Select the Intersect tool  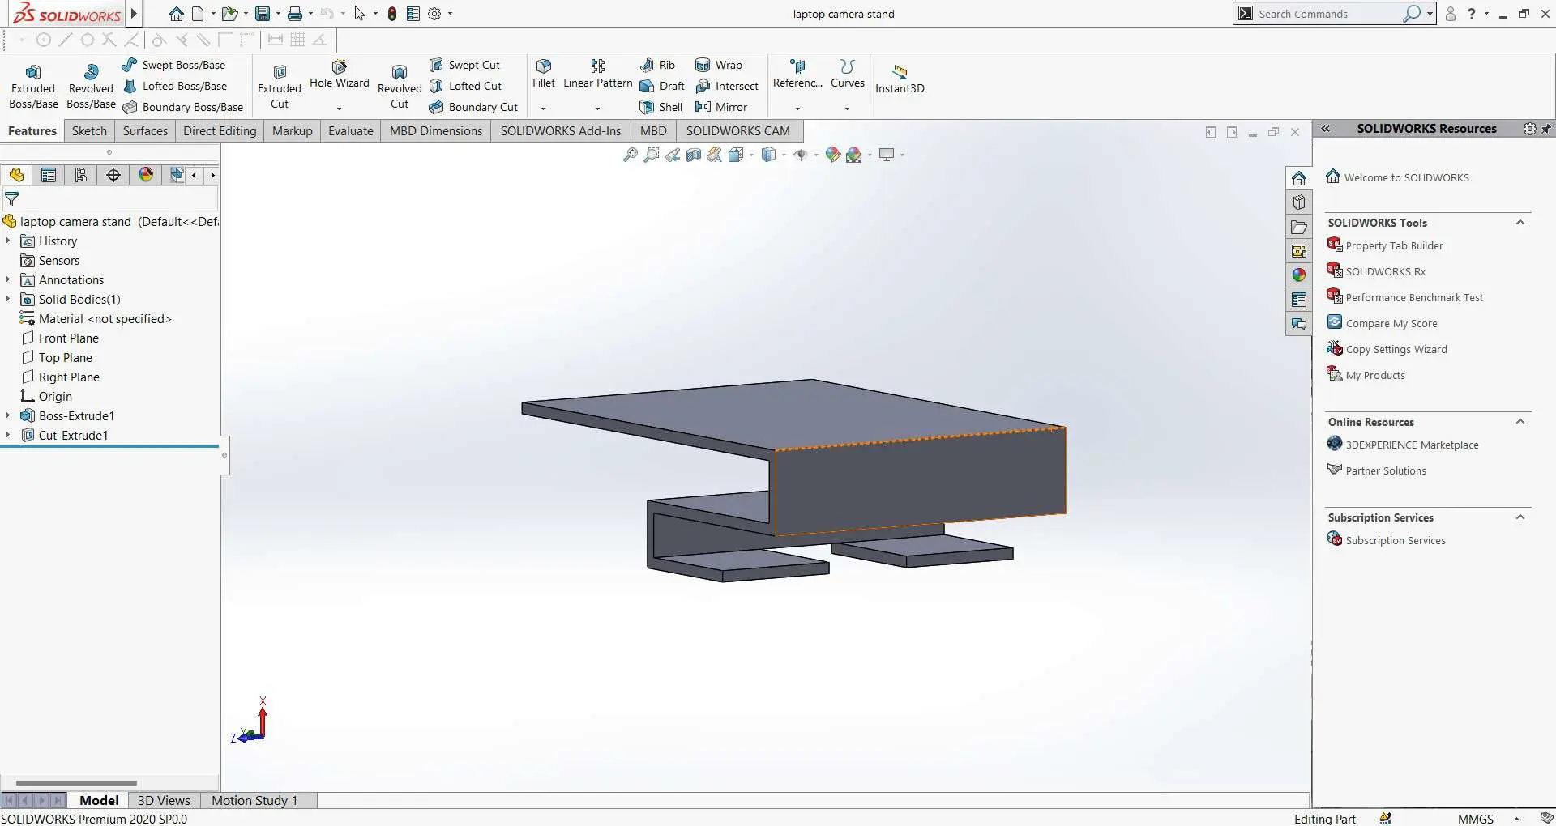point(727,86)
